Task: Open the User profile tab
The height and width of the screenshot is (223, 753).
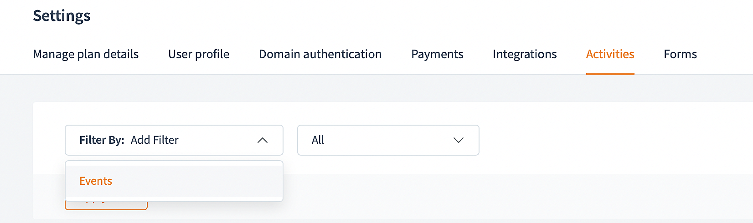Action: [x=199, y=54]
